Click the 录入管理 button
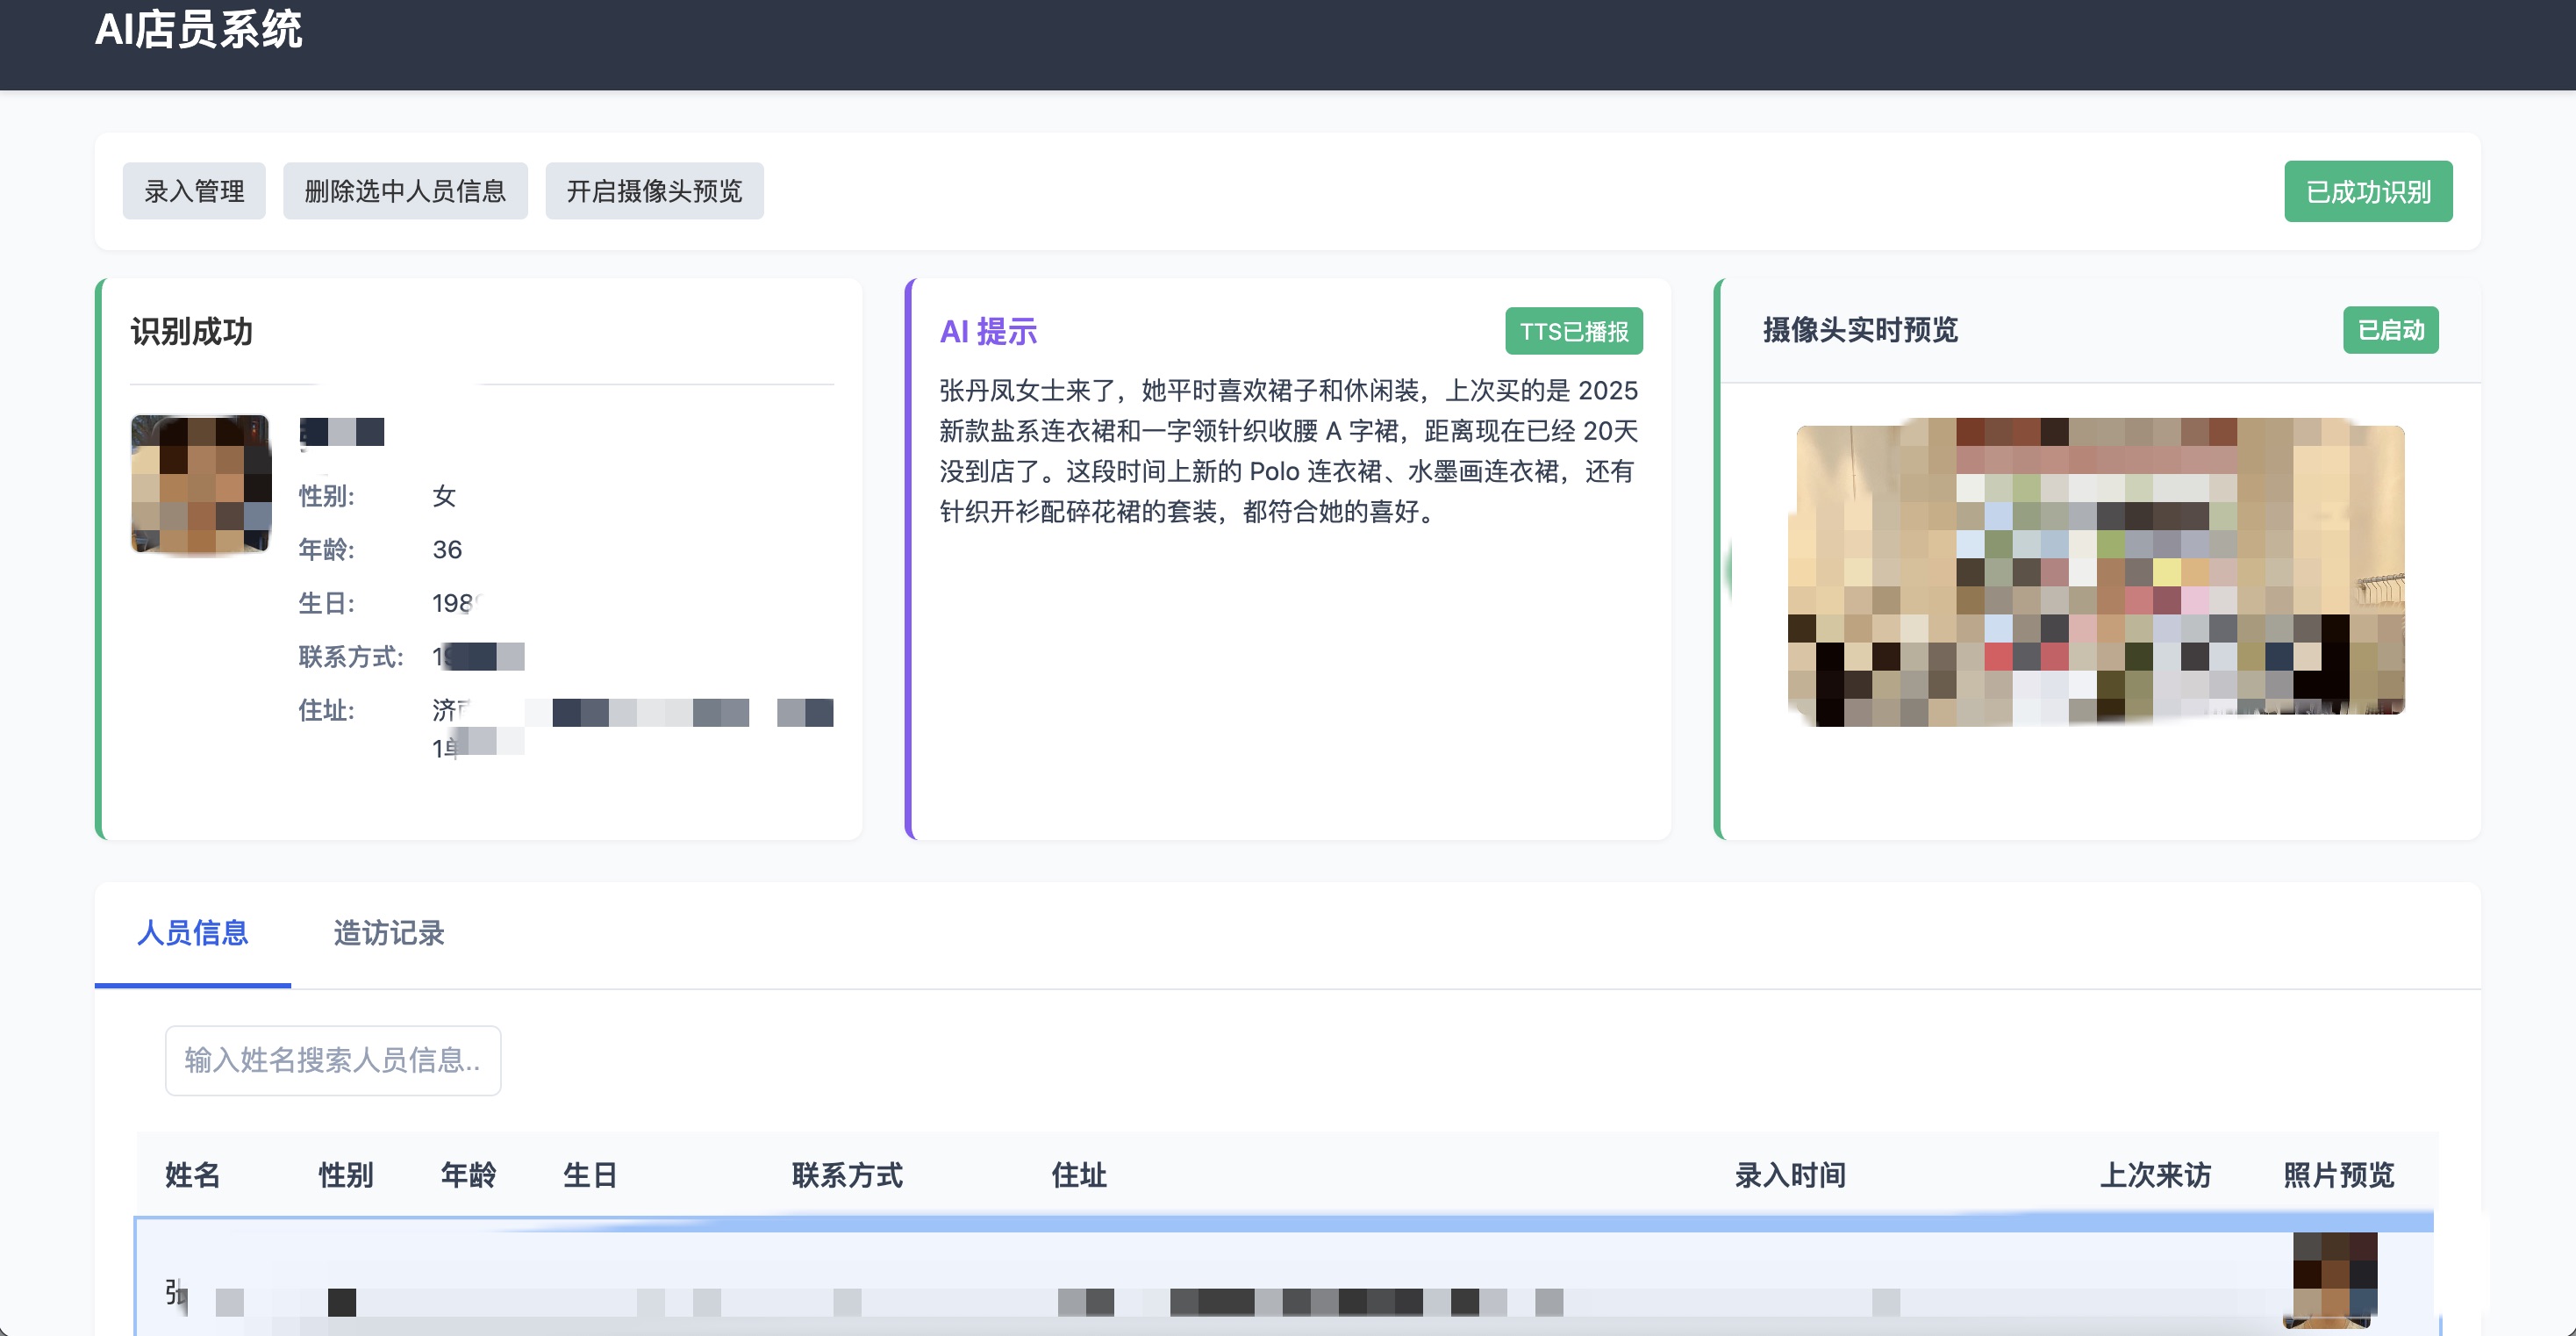The width and height of the screenshot is (2576, 1336). tap(194, 191)
